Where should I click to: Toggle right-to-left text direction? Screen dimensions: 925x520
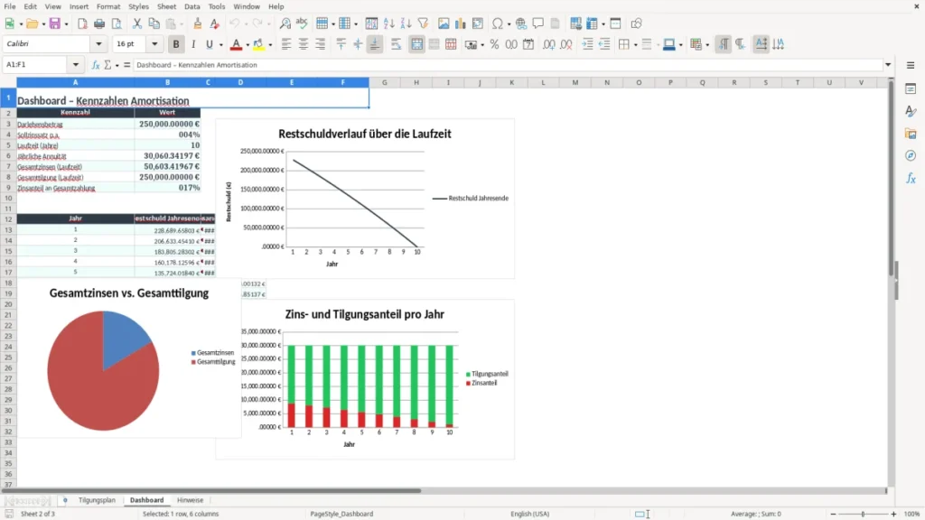point(741,44)
